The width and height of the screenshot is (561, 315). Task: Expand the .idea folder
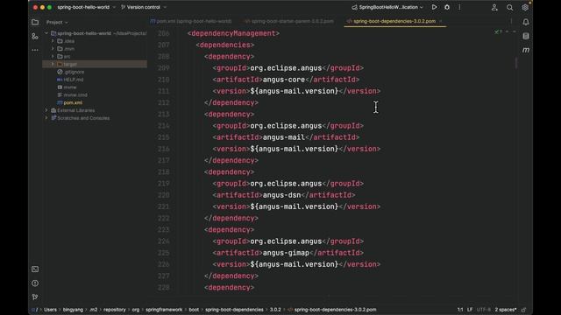click(53, 41)
